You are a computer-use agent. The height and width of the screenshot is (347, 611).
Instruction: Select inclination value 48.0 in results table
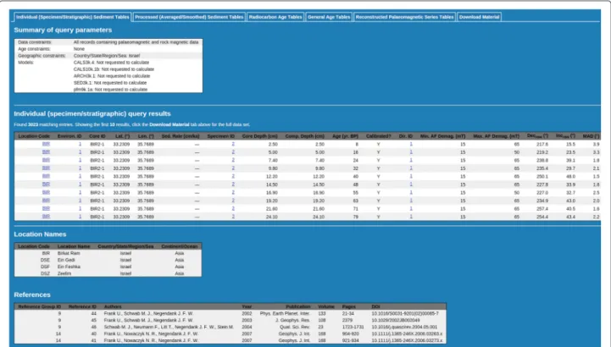[570, 177]
